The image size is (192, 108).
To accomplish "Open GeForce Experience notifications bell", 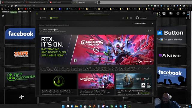I will pyautogui.click(x=123, y=18).
